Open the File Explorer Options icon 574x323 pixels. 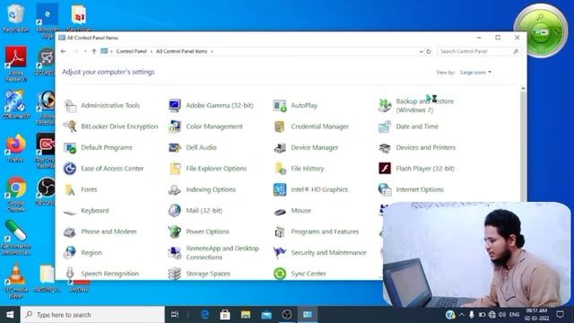tap(175, 169)
